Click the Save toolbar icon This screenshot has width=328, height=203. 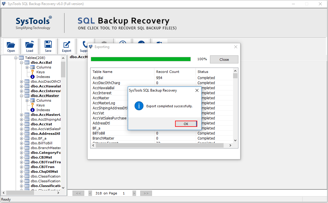[x=48, y=46]
